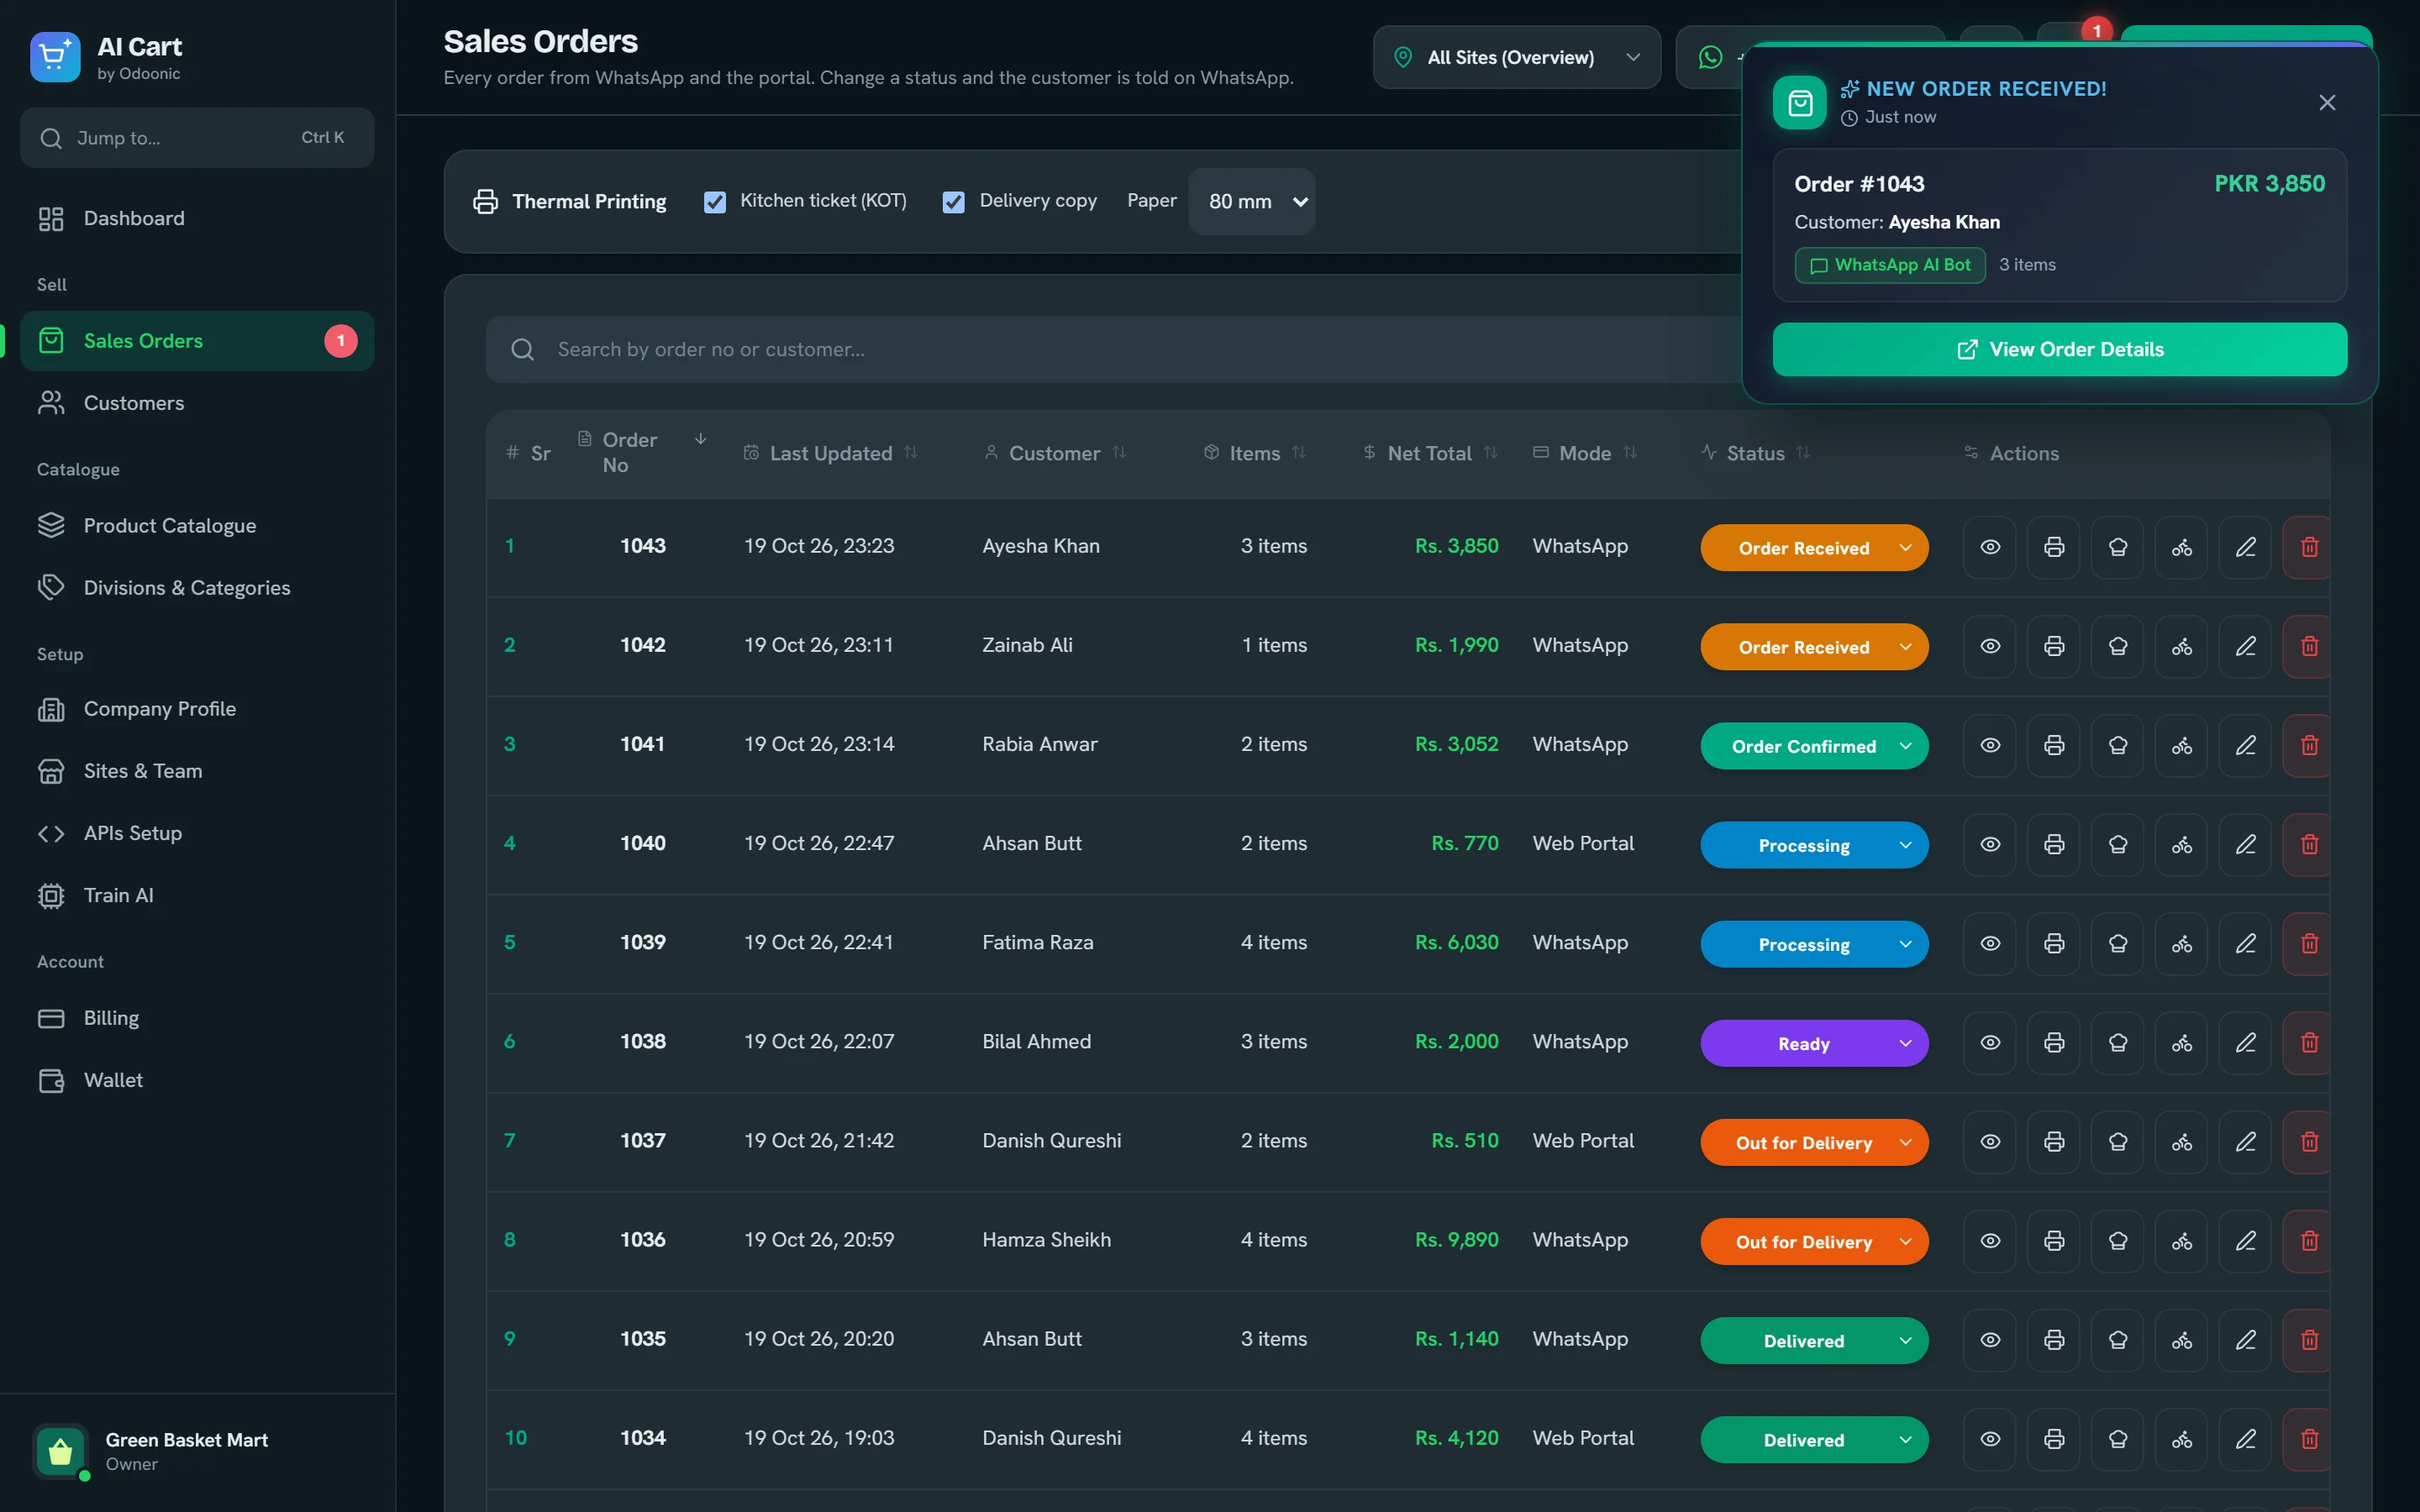The height and width of the screenshot is (1512, 2420).
Task: Open Ready status dropdown for order 1038
Action: click(1814, 1043)
